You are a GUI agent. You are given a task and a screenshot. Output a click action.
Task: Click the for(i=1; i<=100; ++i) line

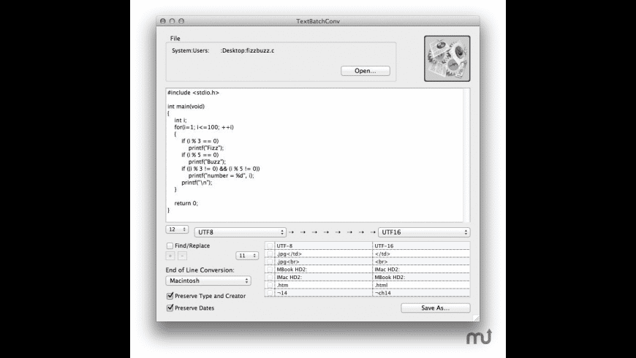[x=204, y=127]
